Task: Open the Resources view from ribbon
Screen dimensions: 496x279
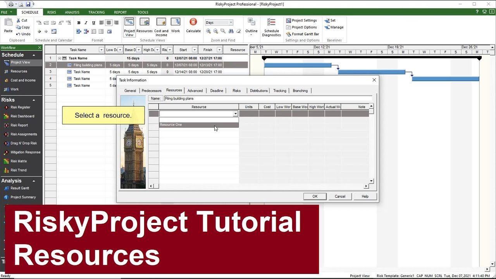Action: click(x=145, y=26)
